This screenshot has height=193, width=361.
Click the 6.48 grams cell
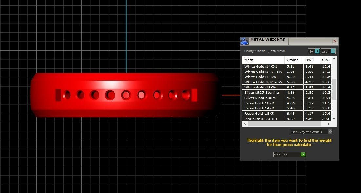tap(294, 113)
